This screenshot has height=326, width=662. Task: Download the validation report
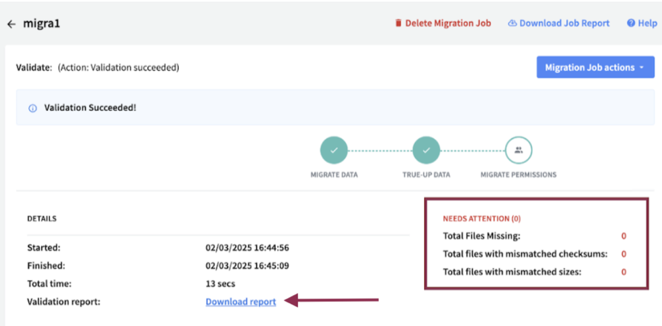point(241,302)
